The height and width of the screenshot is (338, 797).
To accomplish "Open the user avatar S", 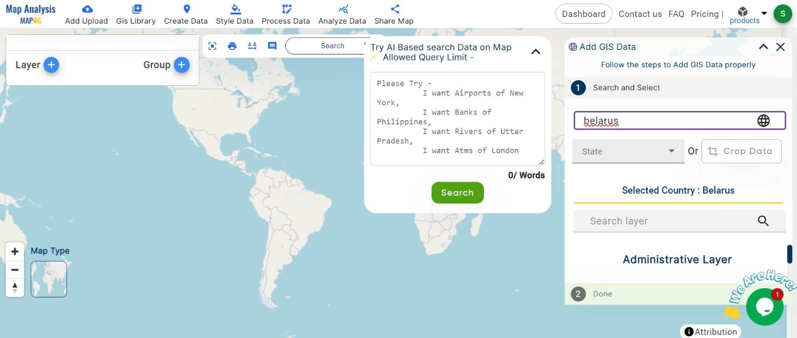I will coord(783,14).
